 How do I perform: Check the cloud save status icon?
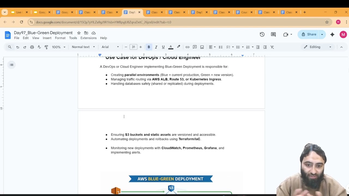(94, 33)
